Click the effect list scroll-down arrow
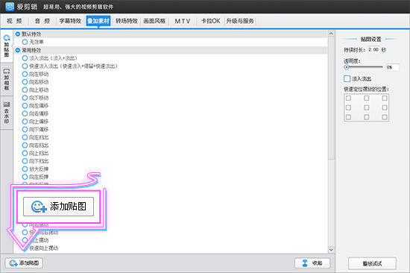410x273 pixels. tap(331, 249)
